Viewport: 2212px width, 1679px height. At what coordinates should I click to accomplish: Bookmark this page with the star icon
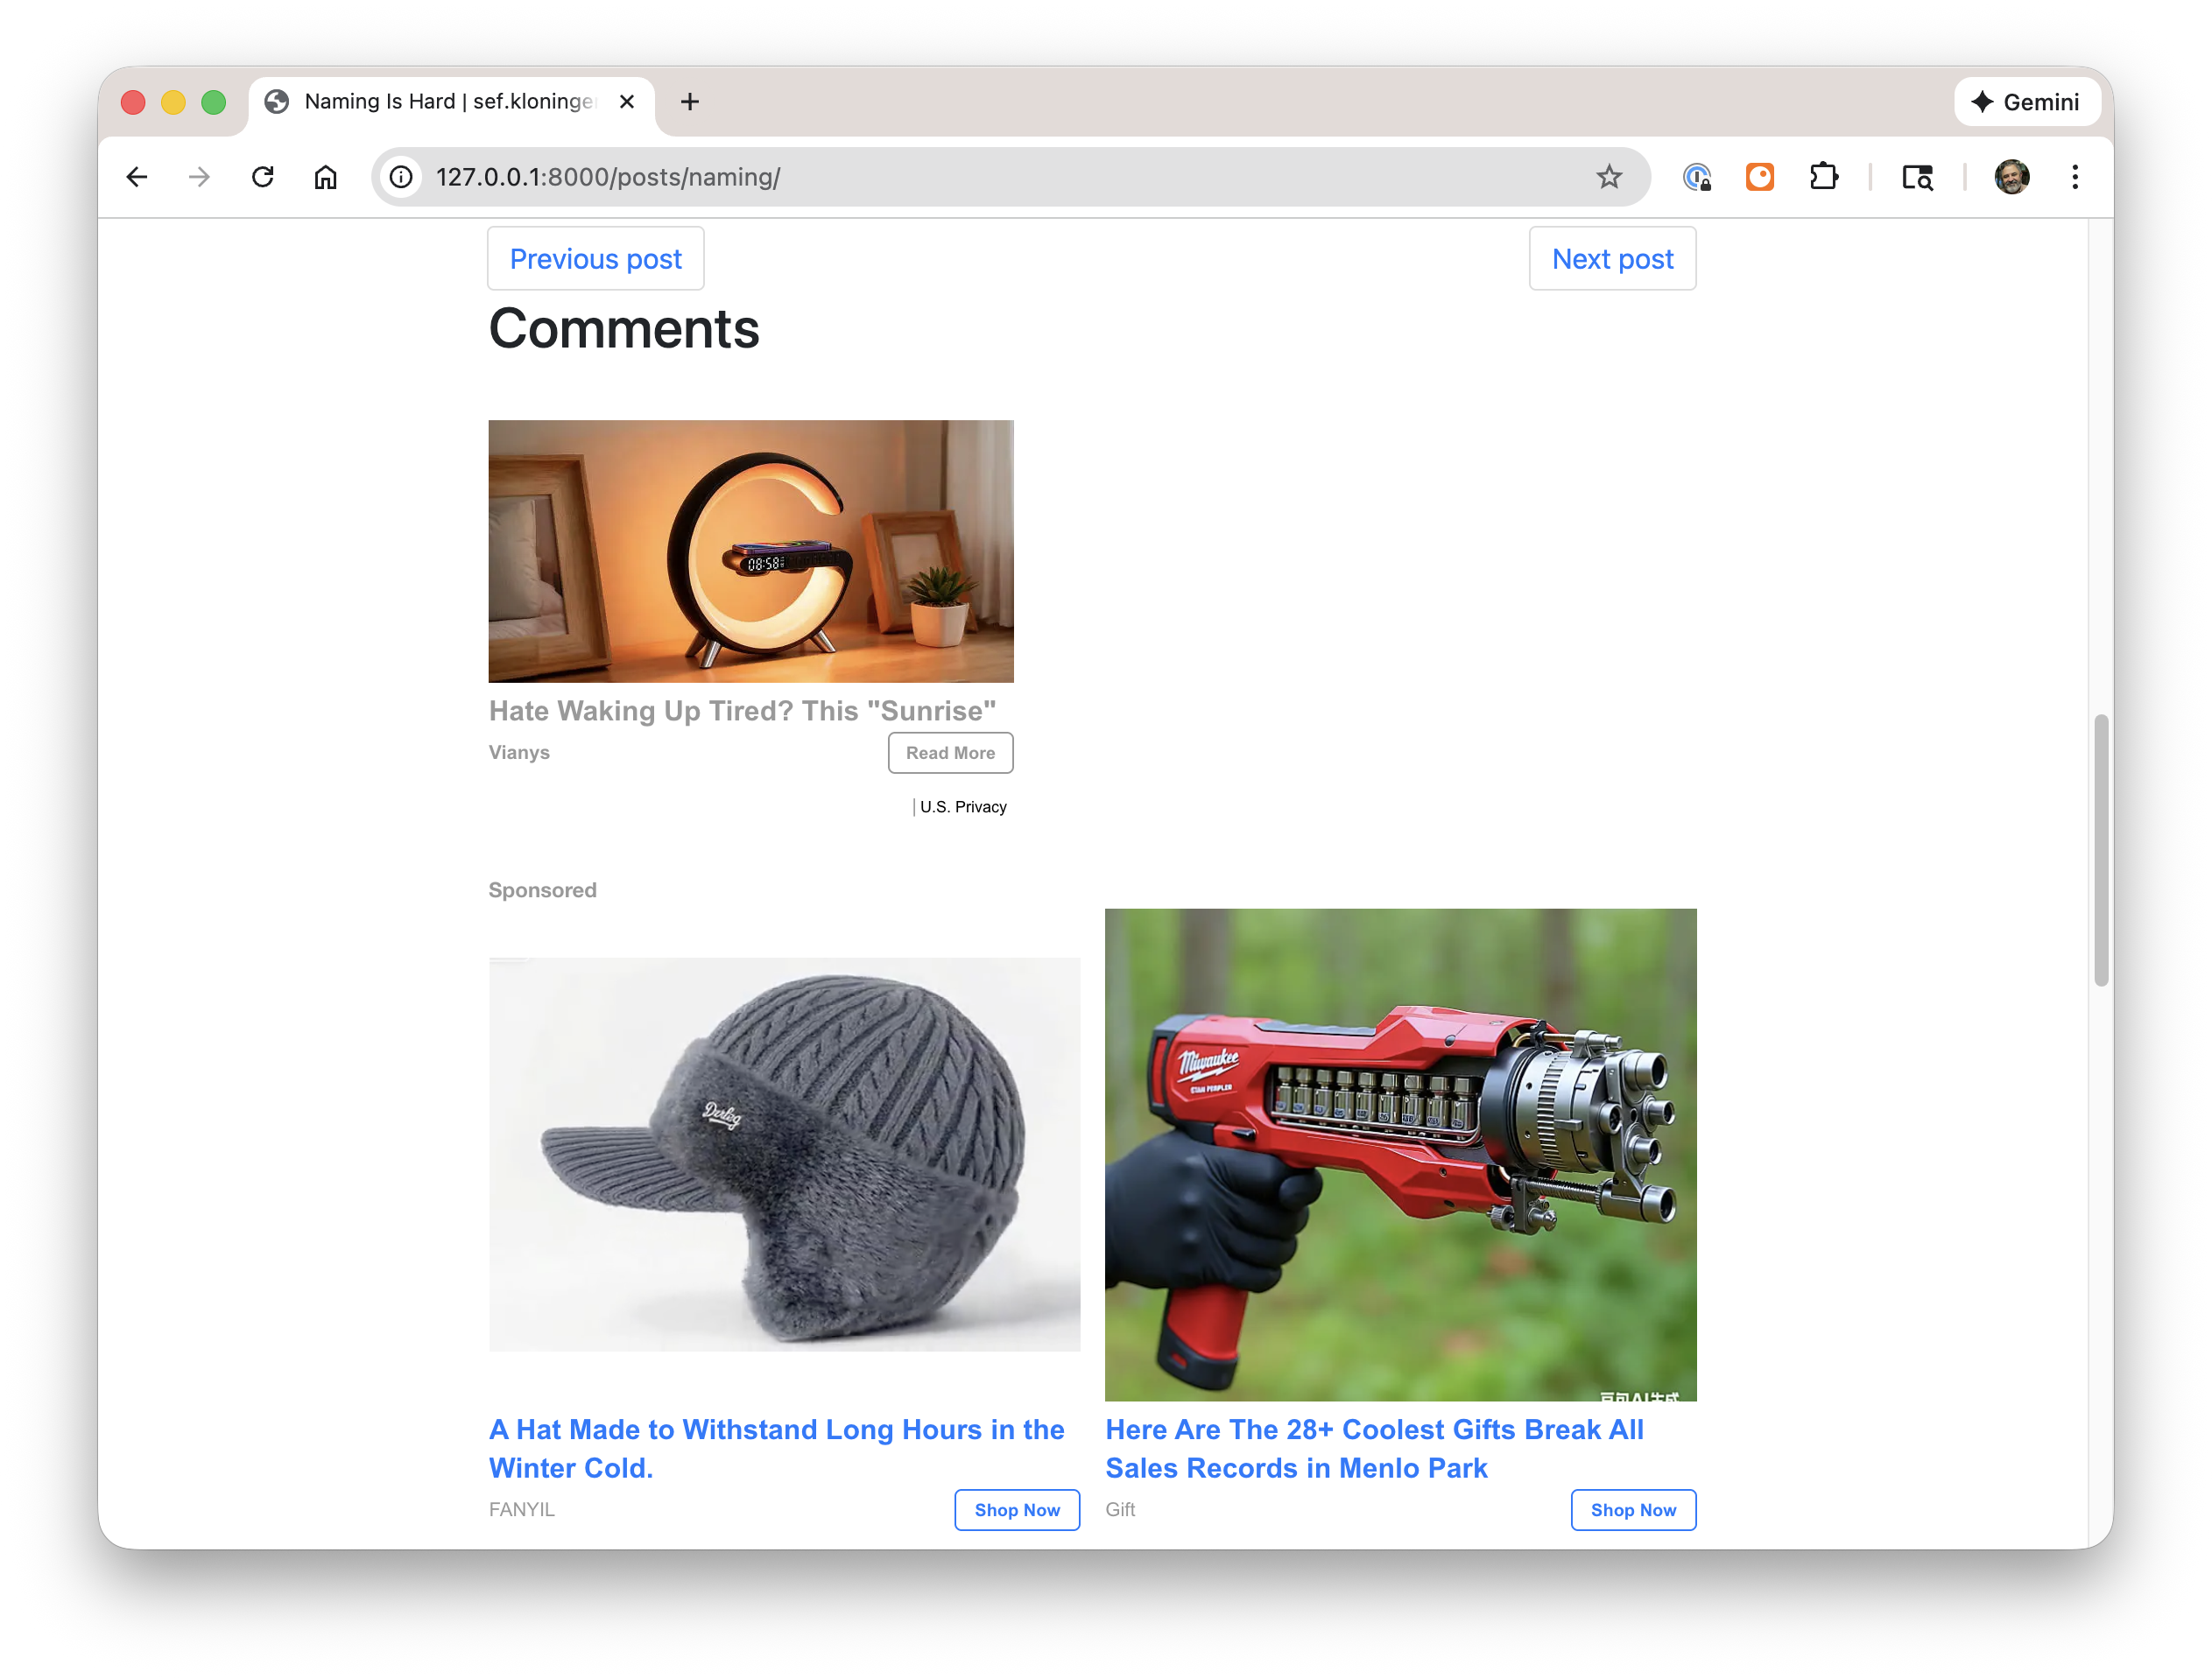click(x=1608, y=177)
